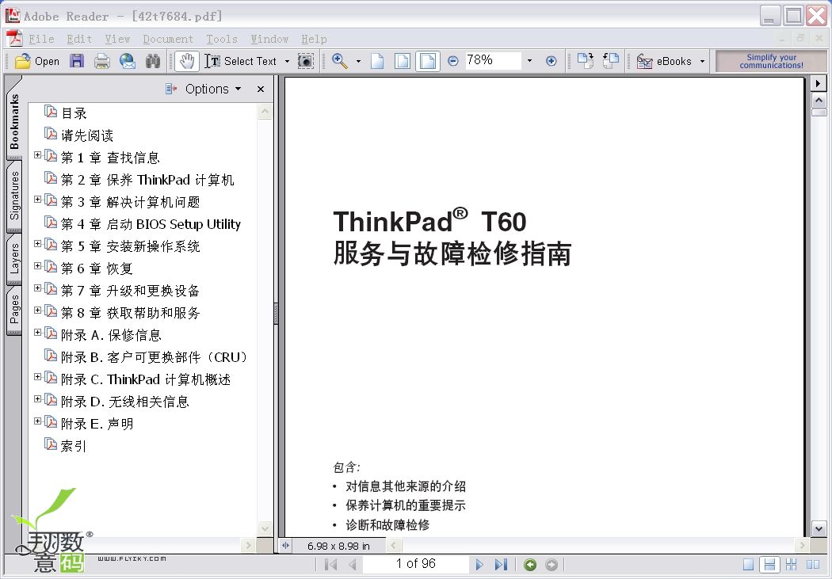Expand the 附录 E. 声明 bookmark
This screenshot has width=832, height=579.
tap(38, 421)
